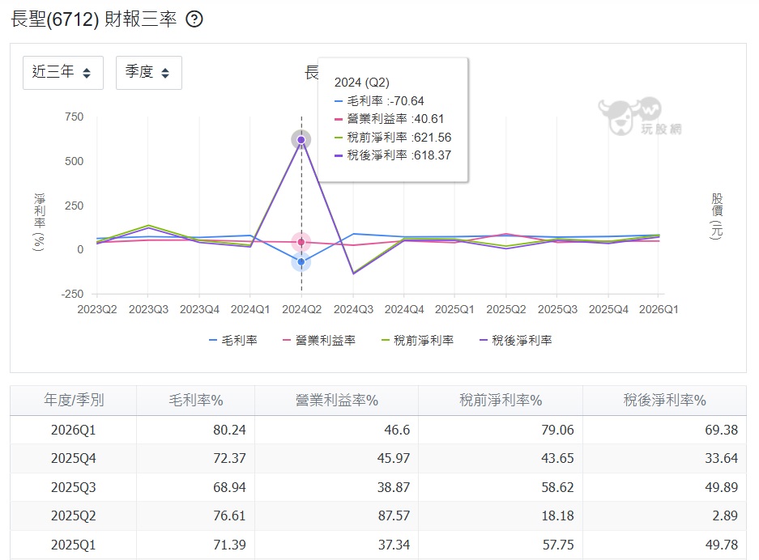The width and height of the screenshot is (759, 560).
Task: Toggle the 營業利益率 legend series
Action: click(x=319, y=341)
